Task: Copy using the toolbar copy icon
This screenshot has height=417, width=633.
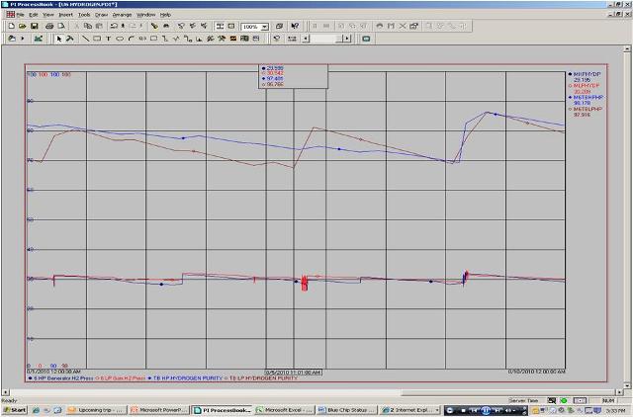Action: pos(88,27)
